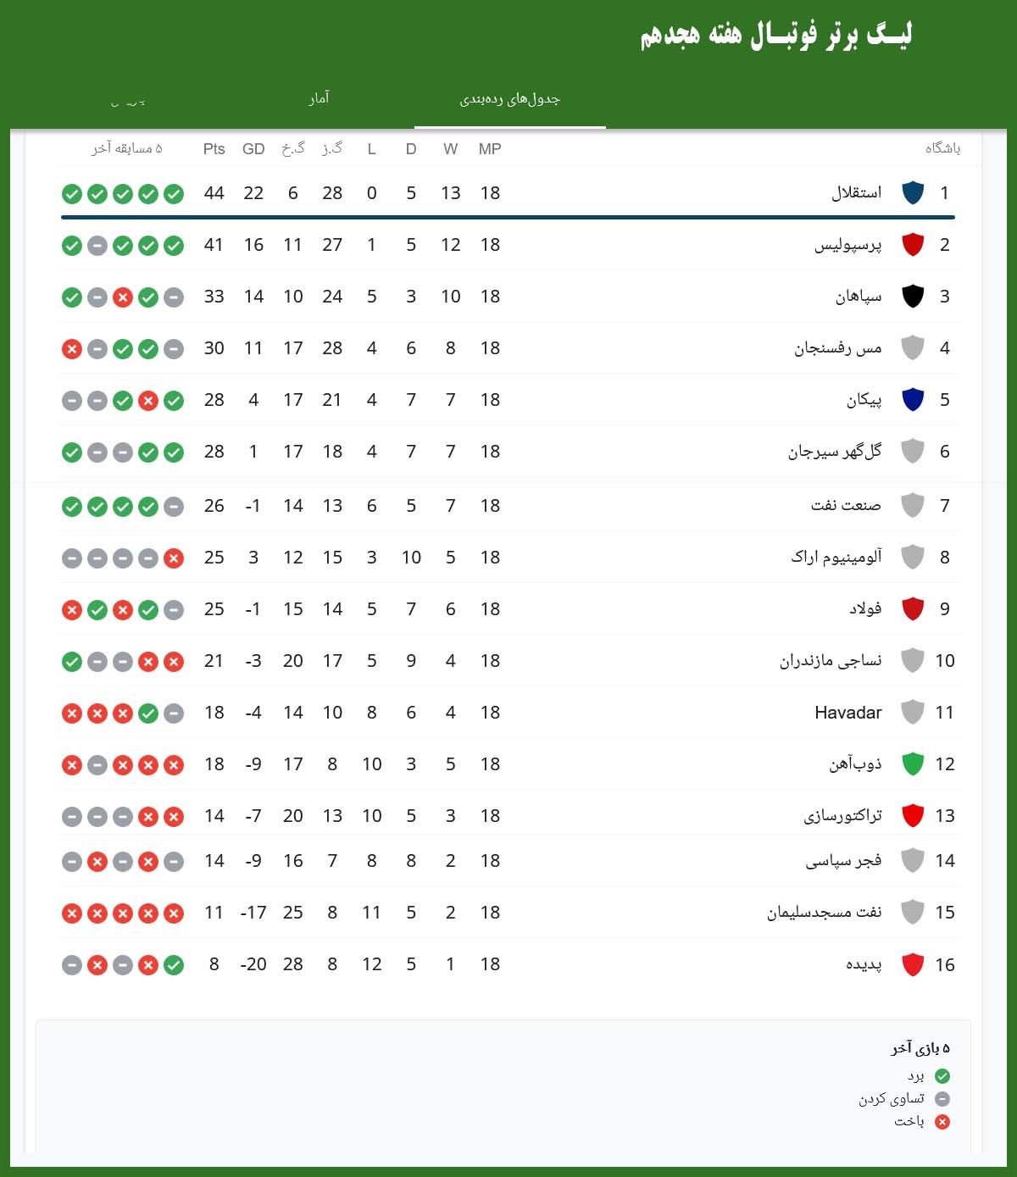The height and width of the screenshot is (1177, 1017).
Task: Select the Sepahan black shield icon
Action: pos(914,296)
